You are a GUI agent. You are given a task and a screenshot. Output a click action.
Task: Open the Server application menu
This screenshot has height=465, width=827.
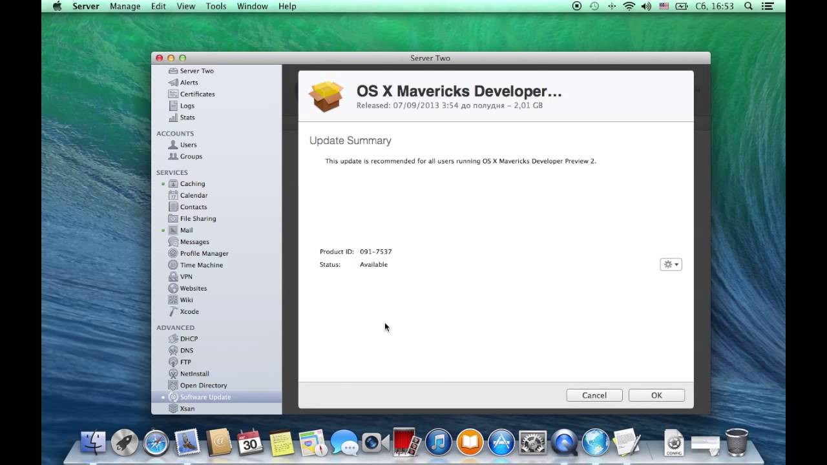86,6
